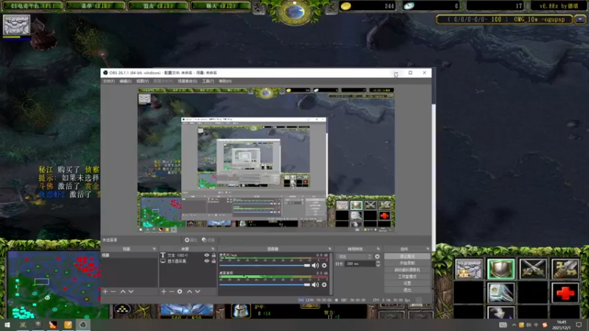The image size is (589, 331).
Task: Click the Start Recording button
Action: pyautogui.click(x=407, y=263)
